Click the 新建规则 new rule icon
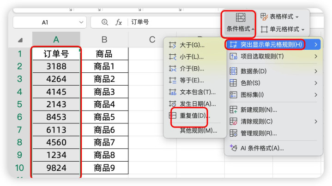Screen dimensions: 332x186 (233, 110)
